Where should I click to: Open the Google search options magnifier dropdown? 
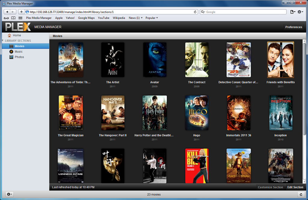coord(203,12)
